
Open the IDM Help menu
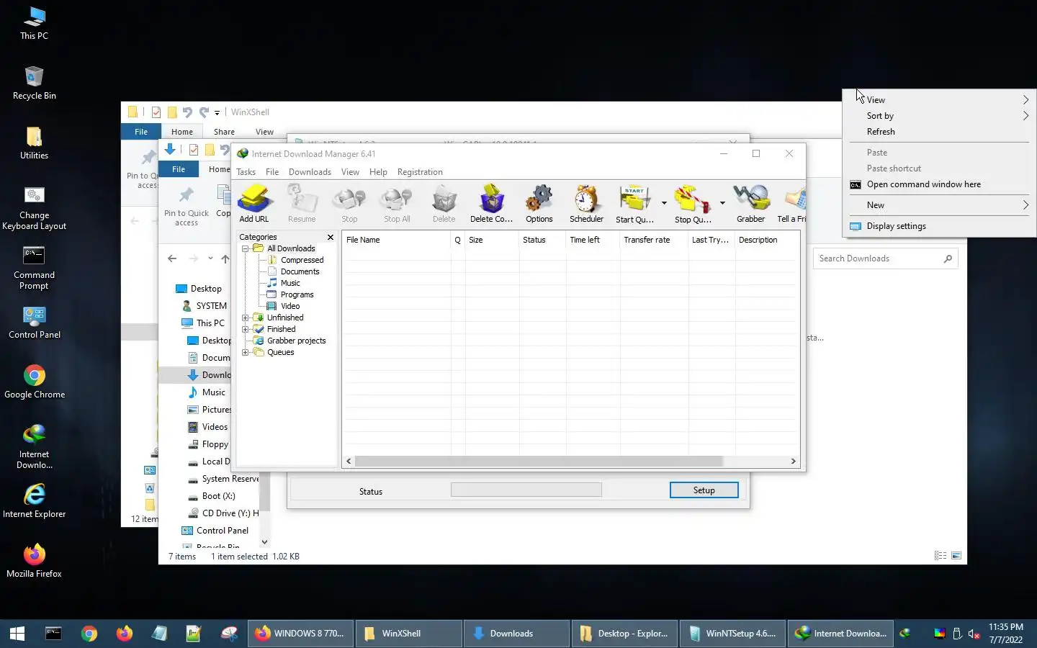378,172
